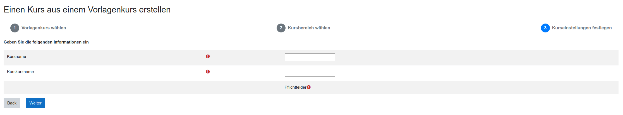Click the step 1 circle number badge
623x115 pixels.
(x=15, y=28)
